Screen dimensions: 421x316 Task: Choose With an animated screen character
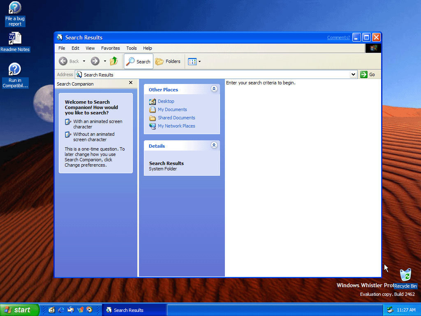93,124
